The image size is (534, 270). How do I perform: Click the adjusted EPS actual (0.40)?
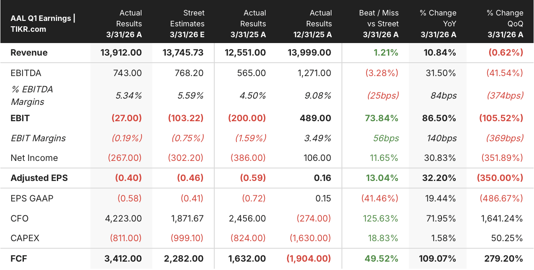(x=128, y=178)
